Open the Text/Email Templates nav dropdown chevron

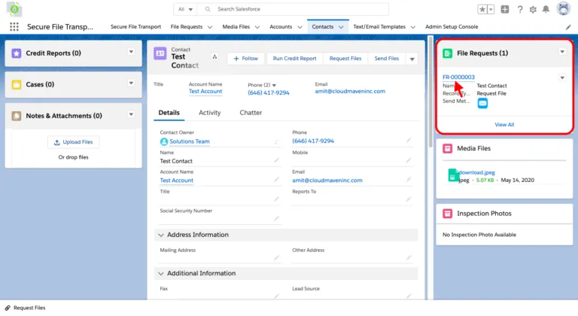coord(413,27)
